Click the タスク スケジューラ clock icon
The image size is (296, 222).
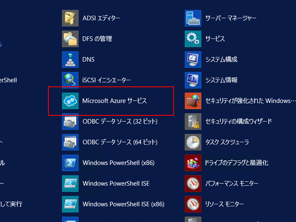pos(193,142)
